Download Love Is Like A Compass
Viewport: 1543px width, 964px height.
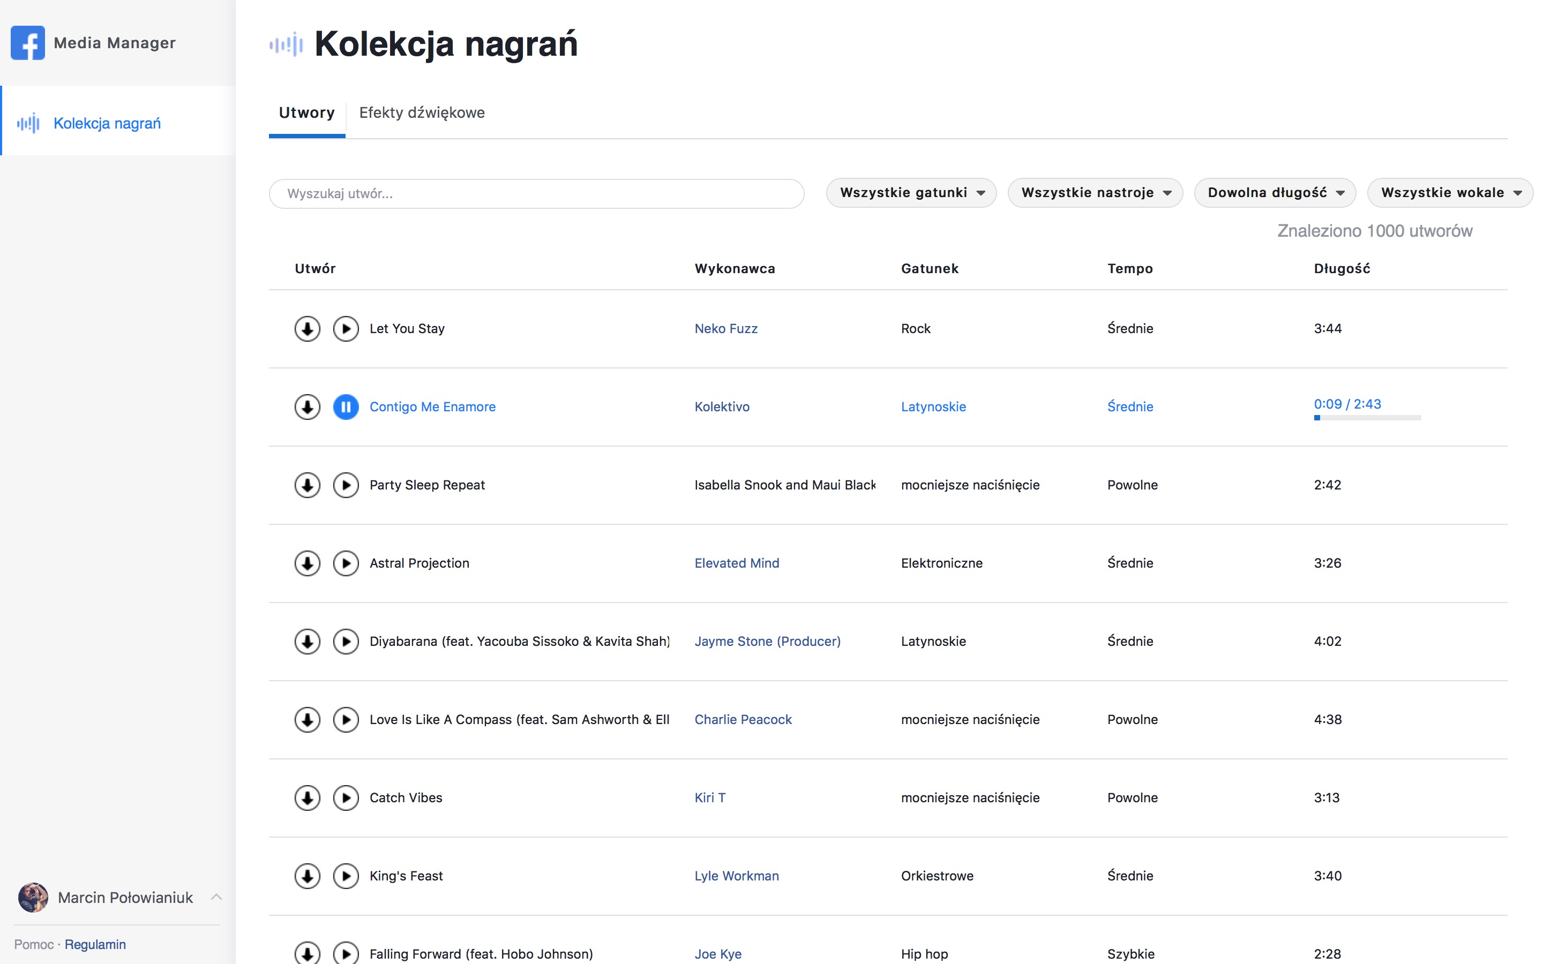tap(308, 720)
